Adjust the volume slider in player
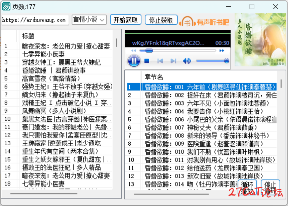 pos(212,61)
